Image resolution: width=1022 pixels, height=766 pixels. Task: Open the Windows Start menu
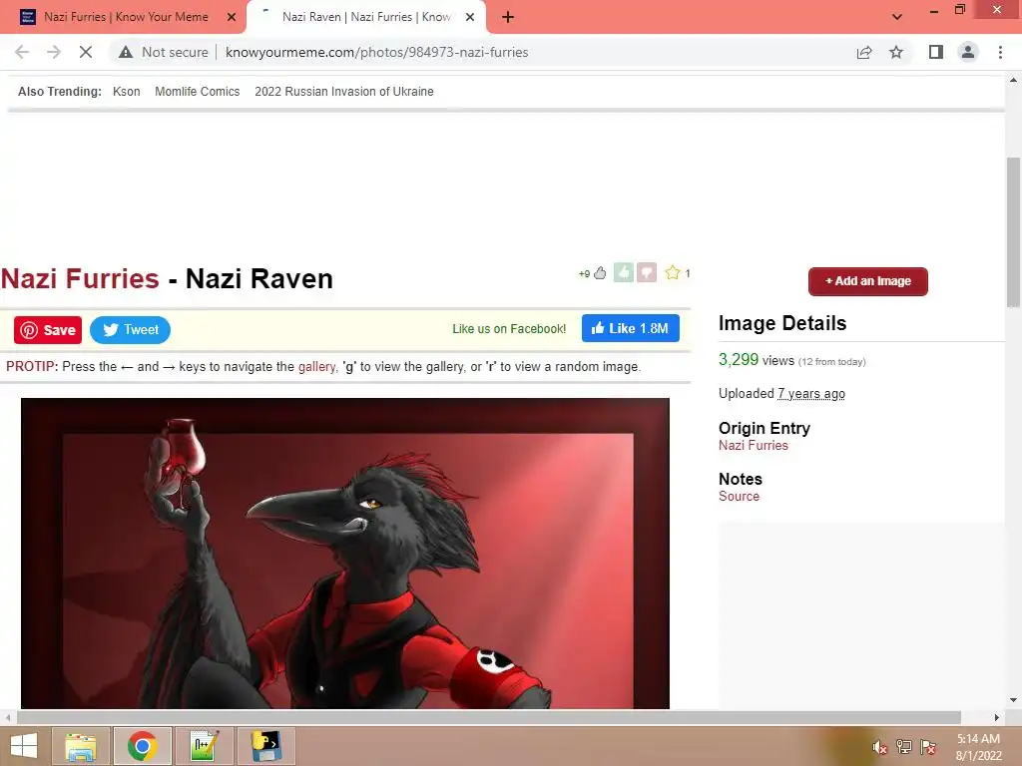coord(24,746)
